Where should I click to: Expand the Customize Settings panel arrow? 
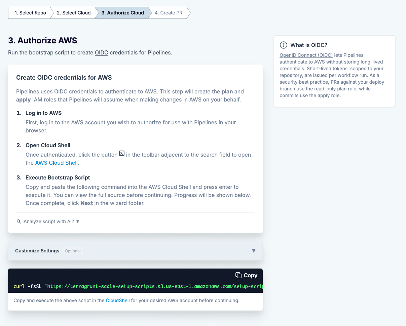click(x=254, y=251)
